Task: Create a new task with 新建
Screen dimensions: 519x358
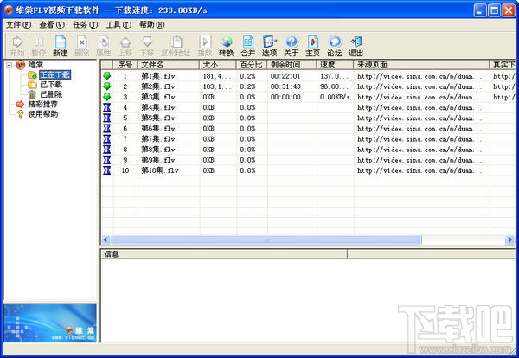Action: point(61,46)
